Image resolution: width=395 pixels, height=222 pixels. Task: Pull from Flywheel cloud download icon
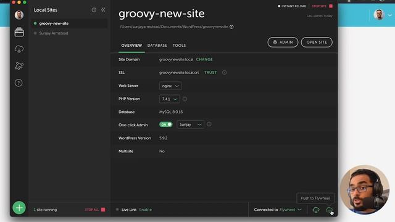pyautogui.click(x=316, y=210)
